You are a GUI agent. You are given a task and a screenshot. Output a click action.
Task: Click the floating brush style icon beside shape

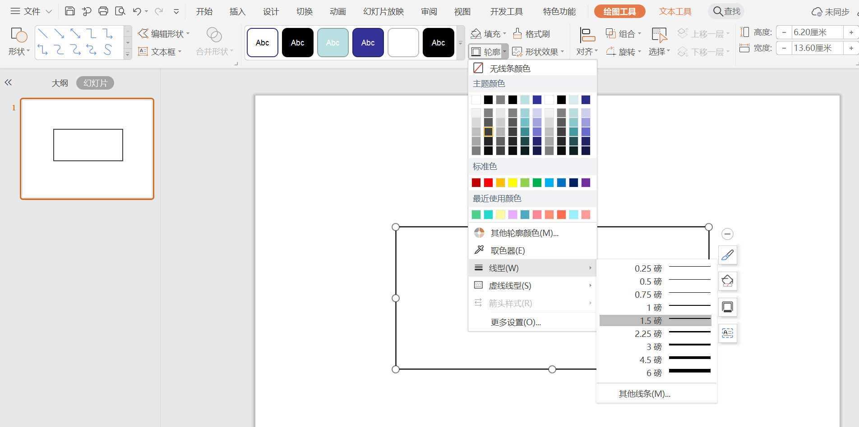(727, 255)
